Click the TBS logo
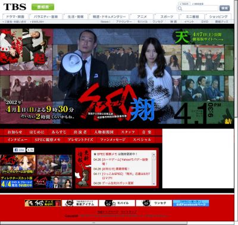The height and width of the screenshot is (225, 238). click(15, 7)
